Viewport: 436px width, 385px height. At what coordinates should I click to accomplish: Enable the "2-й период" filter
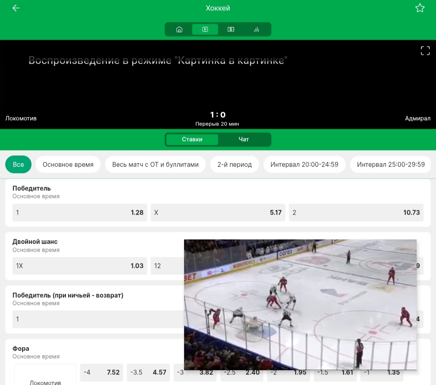click(235, 164)
